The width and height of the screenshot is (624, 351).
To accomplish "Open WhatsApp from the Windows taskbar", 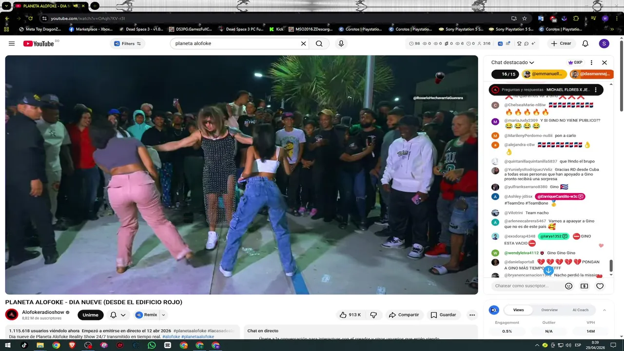I will 152,345.
